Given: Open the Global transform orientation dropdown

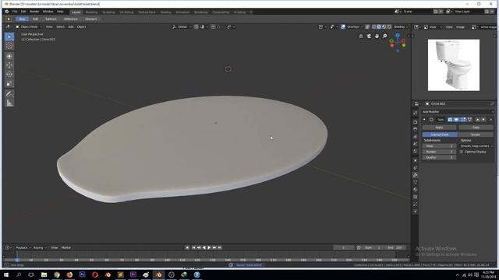Looking at the screenshot, I should 182,27.
